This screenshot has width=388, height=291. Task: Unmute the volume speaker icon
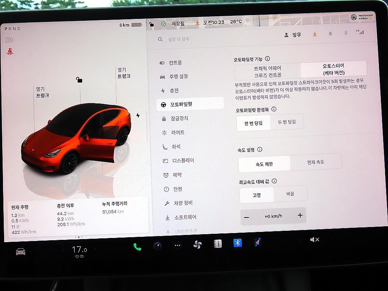pos(314,239)
